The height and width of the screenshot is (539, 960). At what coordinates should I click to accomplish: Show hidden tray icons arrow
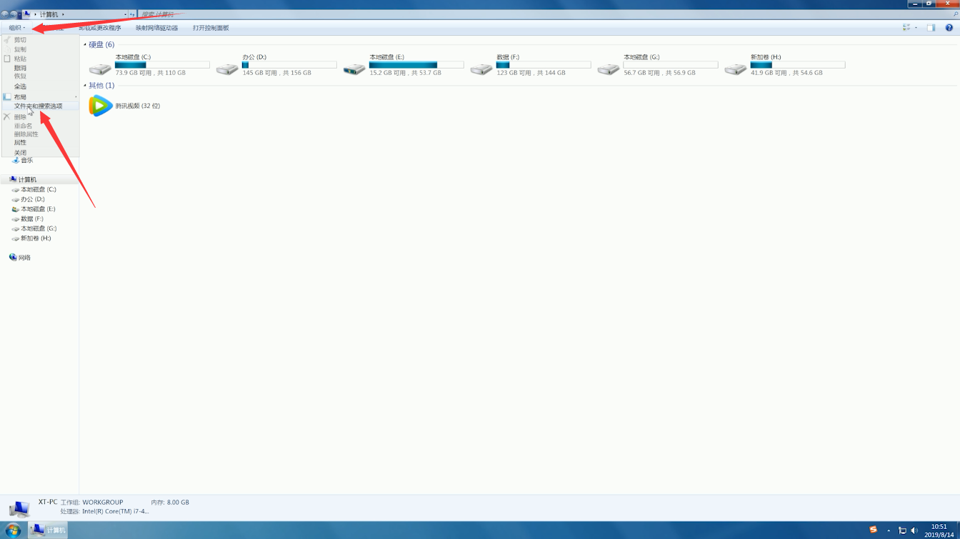[x=889, y=530]
